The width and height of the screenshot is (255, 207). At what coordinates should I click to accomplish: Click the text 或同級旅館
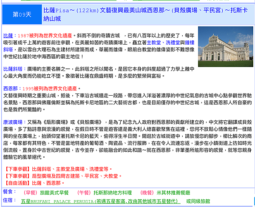click(x=198, y=201)
